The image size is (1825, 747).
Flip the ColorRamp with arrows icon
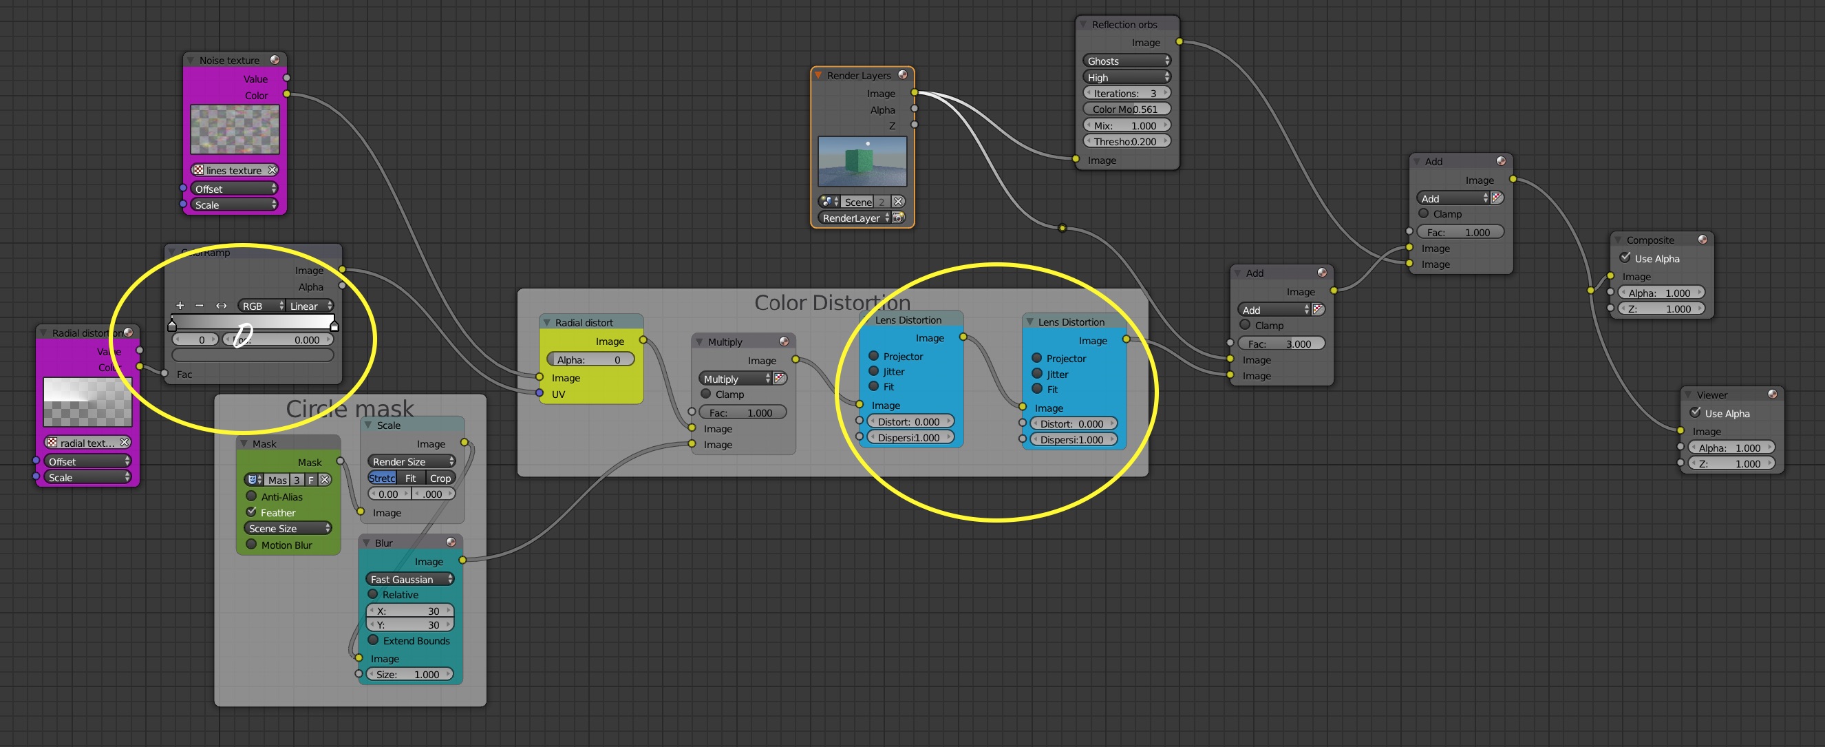[221, 306]
